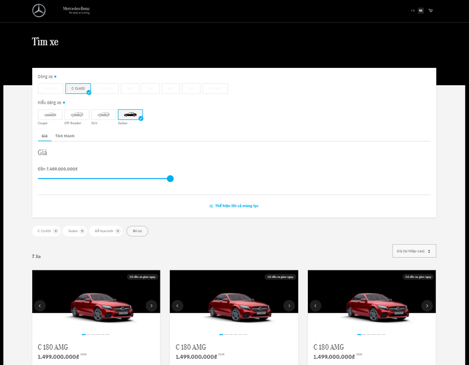The width and height of the screenshot is (469, 365).
Task: Show previous image of second car card
Action: [x=178, y=305]
